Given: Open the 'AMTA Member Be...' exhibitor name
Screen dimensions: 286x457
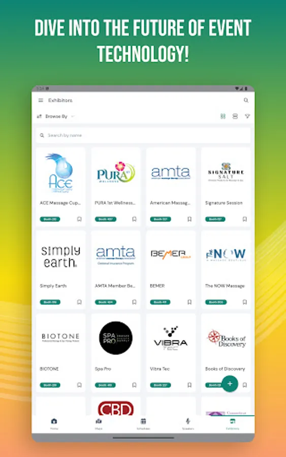Looking at the screenshot, I should (115, 286).
